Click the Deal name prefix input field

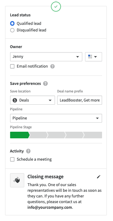(80, 100)
